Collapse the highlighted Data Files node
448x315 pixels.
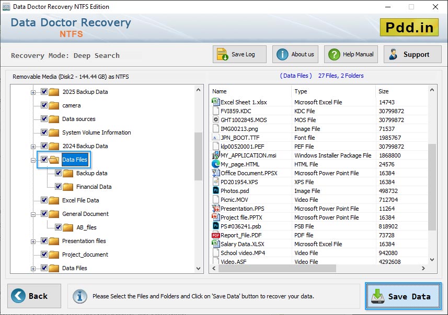point(33,160)
